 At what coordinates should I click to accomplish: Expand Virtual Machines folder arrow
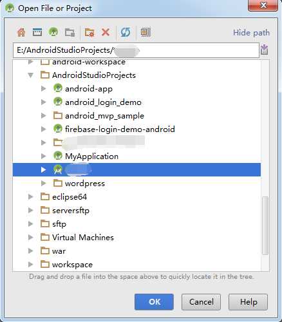pyautogui.click(x=31, y=238)
